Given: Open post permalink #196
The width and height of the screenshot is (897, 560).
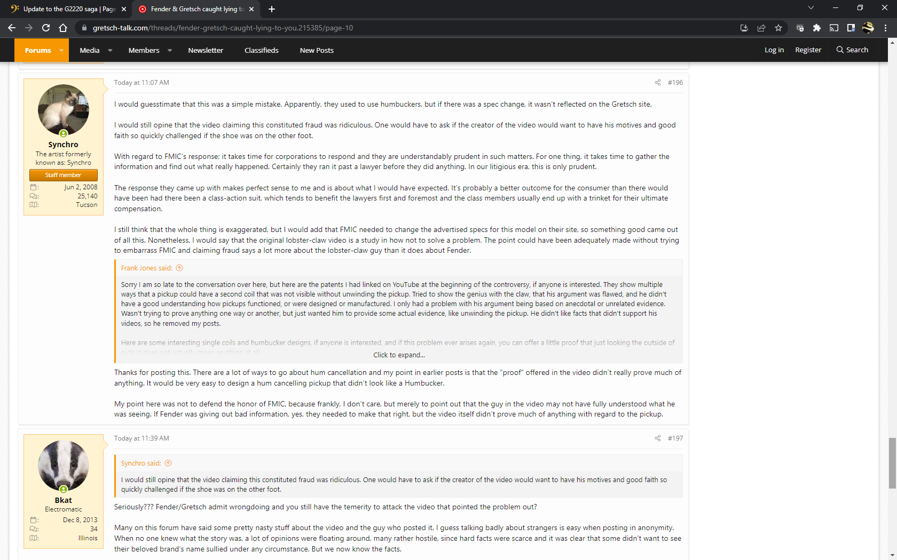Looking at the screenshot, I should [675, 83].
